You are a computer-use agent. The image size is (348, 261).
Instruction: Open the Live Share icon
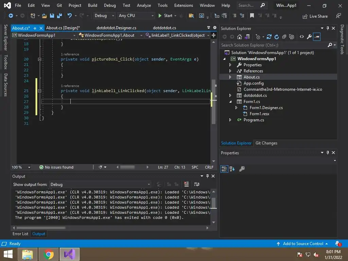tap(304, 16)
